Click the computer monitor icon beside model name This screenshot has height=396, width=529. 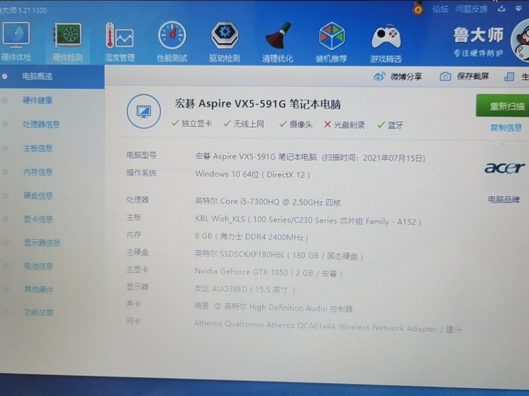coord(144,111)
